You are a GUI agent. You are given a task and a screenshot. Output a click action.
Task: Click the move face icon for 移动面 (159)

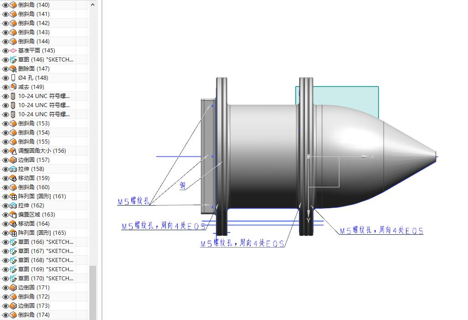coord(13,178)
